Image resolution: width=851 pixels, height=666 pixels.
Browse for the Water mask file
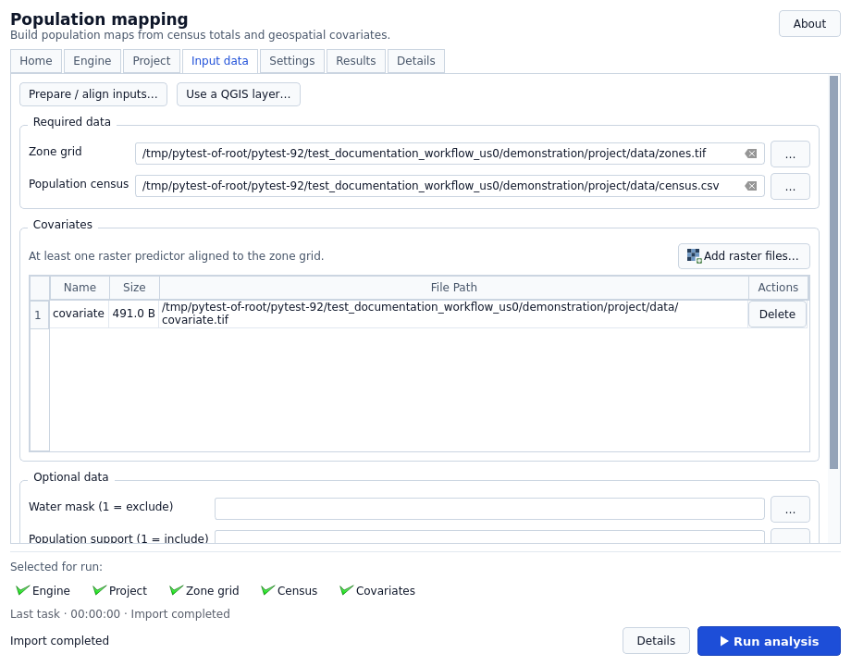coord(790,509)
